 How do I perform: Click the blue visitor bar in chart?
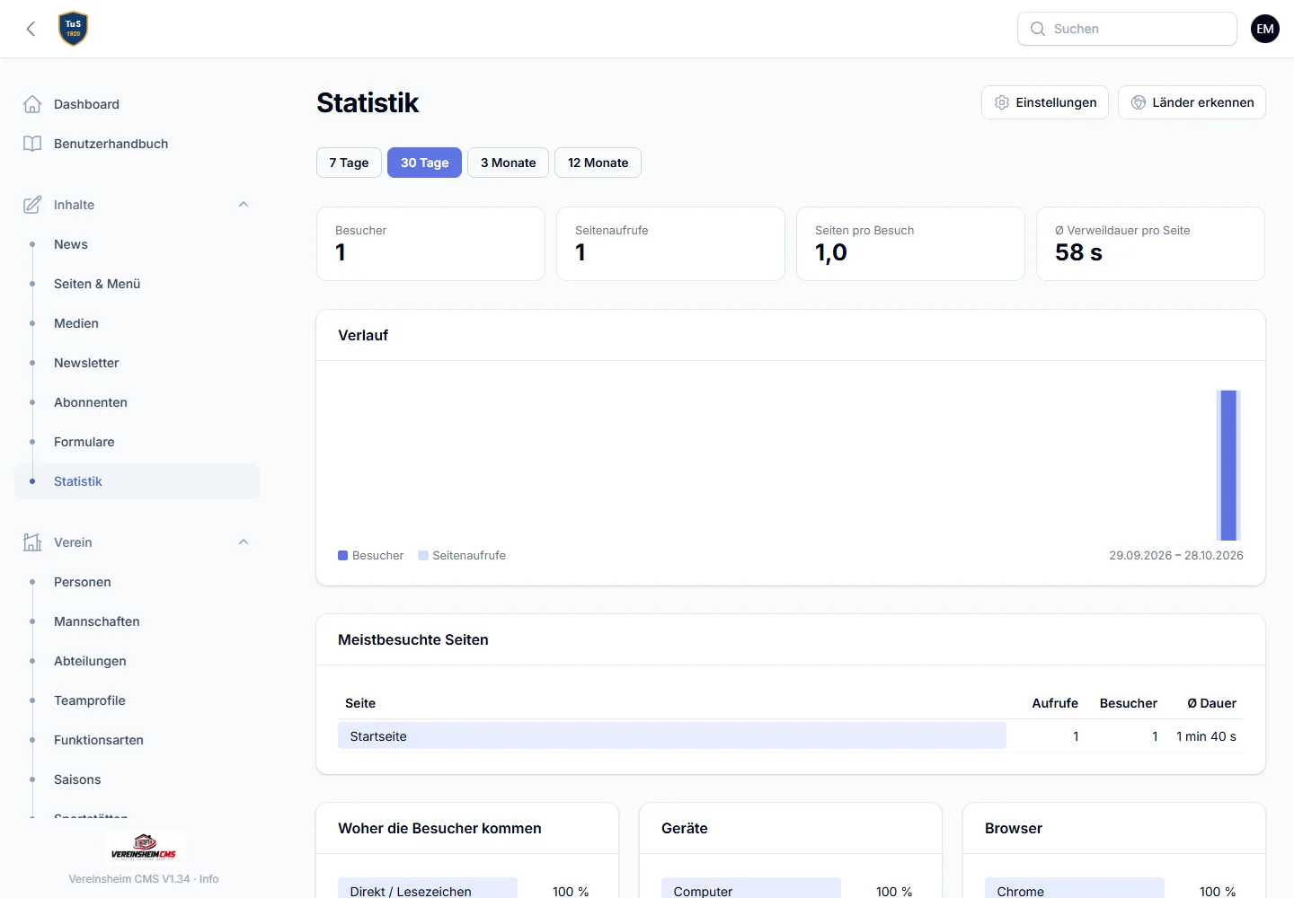[1228, 465]
